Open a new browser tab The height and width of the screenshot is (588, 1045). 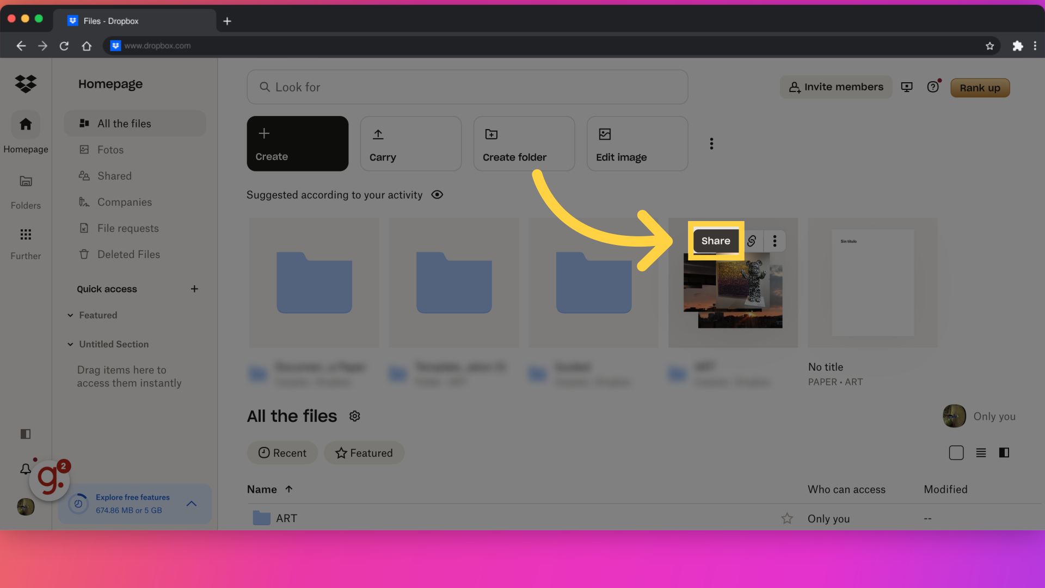pos(228,21)
